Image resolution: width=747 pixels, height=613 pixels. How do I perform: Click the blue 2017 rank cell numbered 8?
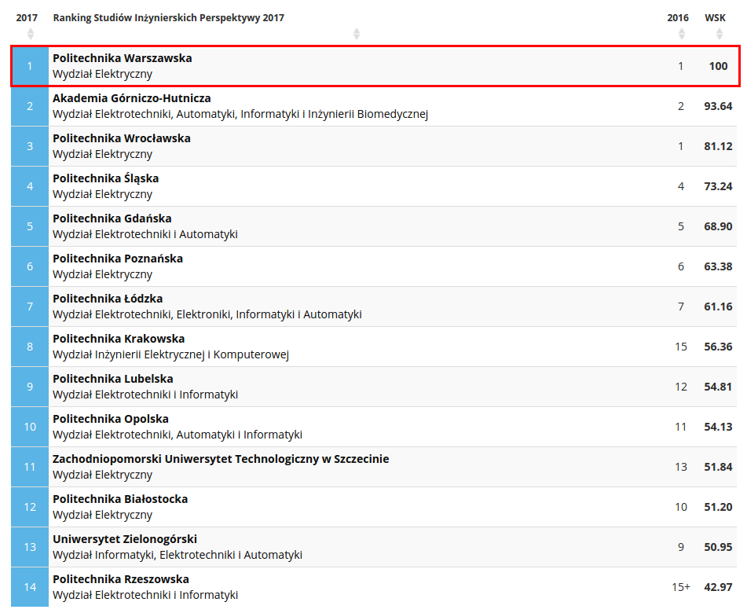(x=30, y=346)
